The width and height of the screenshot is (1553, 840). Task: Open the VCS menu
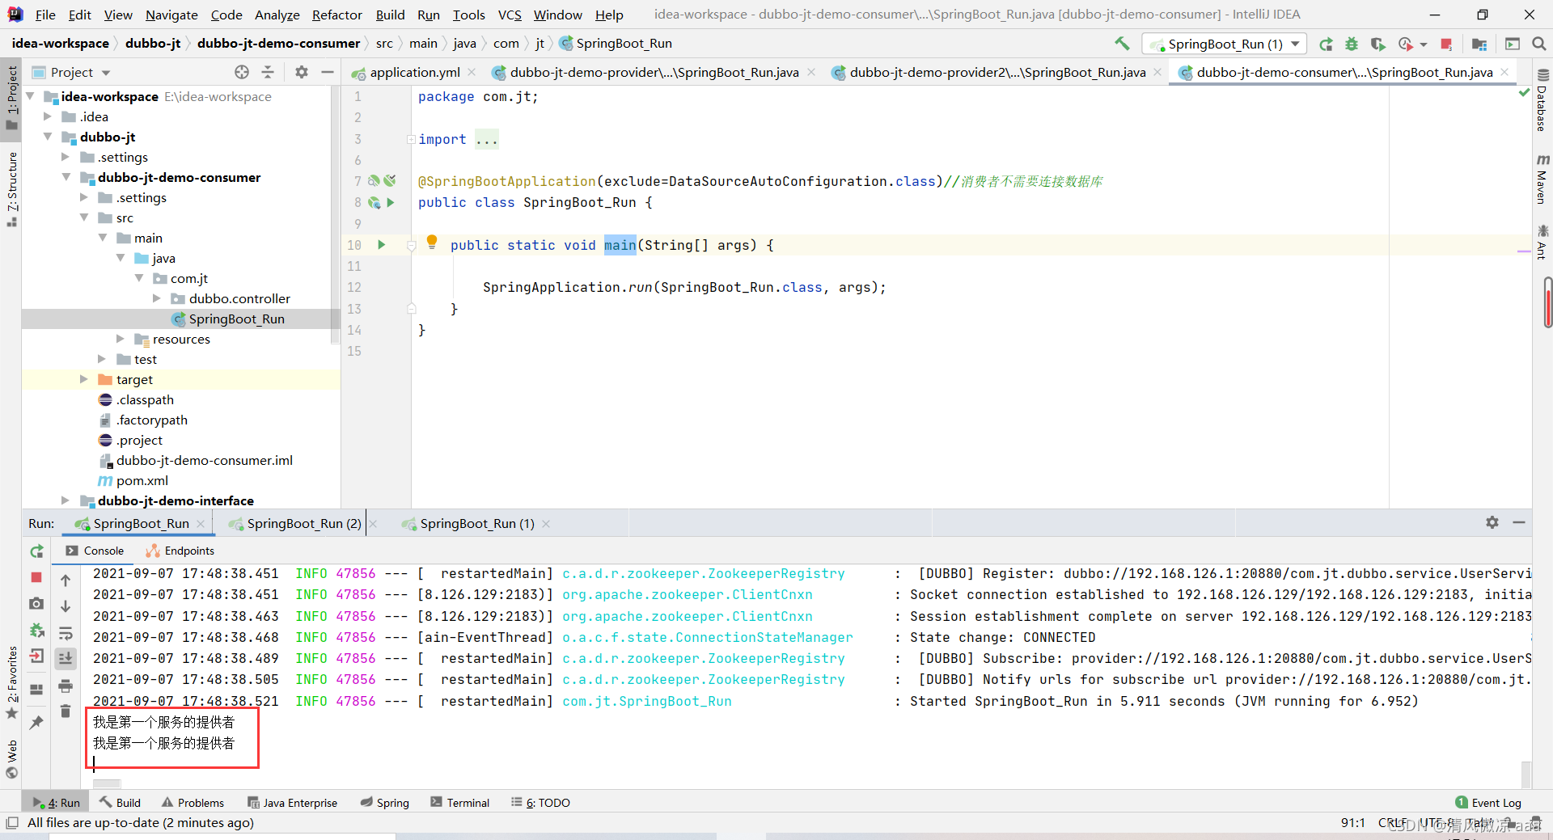(x=510, y=15)
